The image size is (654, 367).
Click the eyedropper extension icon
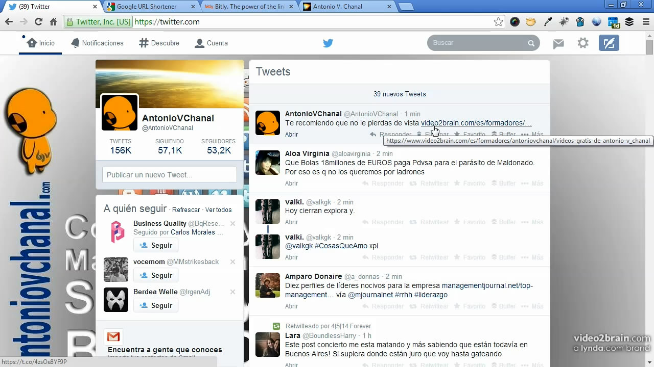[x=548, y=22]
